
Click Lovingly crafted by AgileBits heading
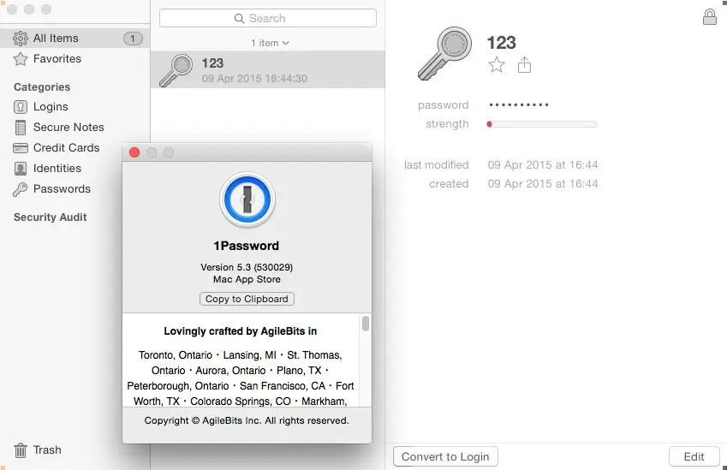[x=240, y=331]
